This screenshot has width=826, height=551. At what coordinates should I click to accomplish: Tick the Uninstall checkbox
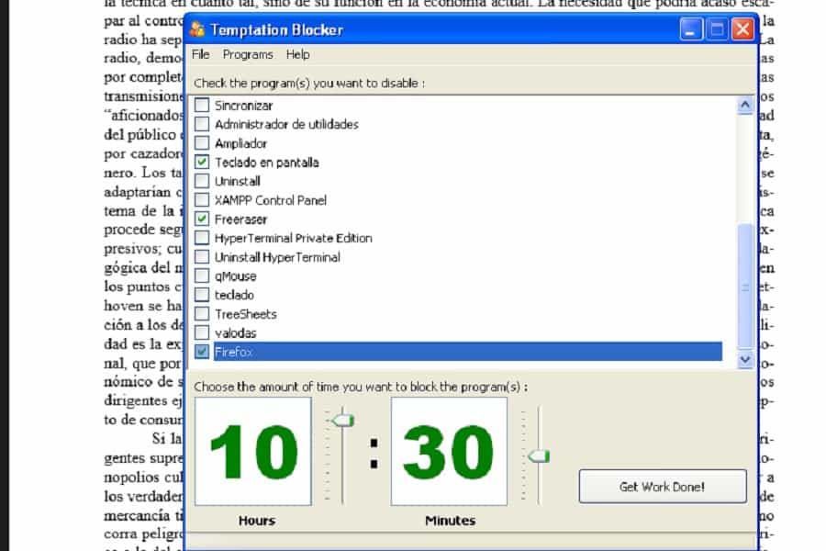click(x=202, y=181)
